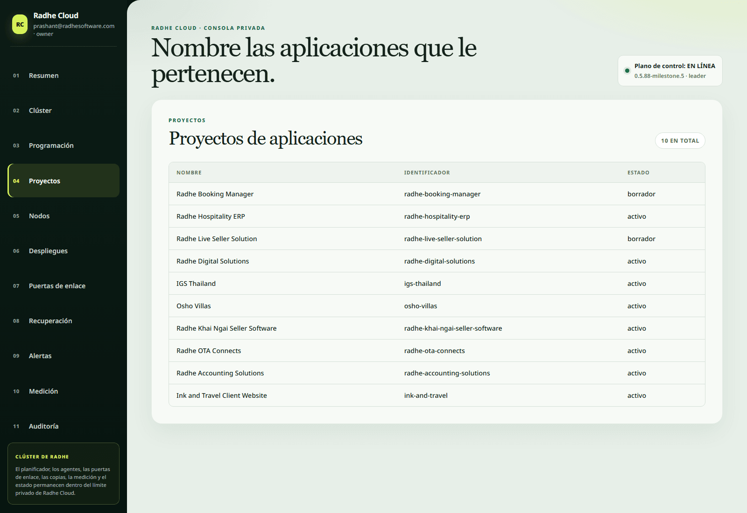The height and width of the screenshot is (513, 747).
Task: Click borrador status of Live Seller Solution
Action: click(x=641, y=239)
